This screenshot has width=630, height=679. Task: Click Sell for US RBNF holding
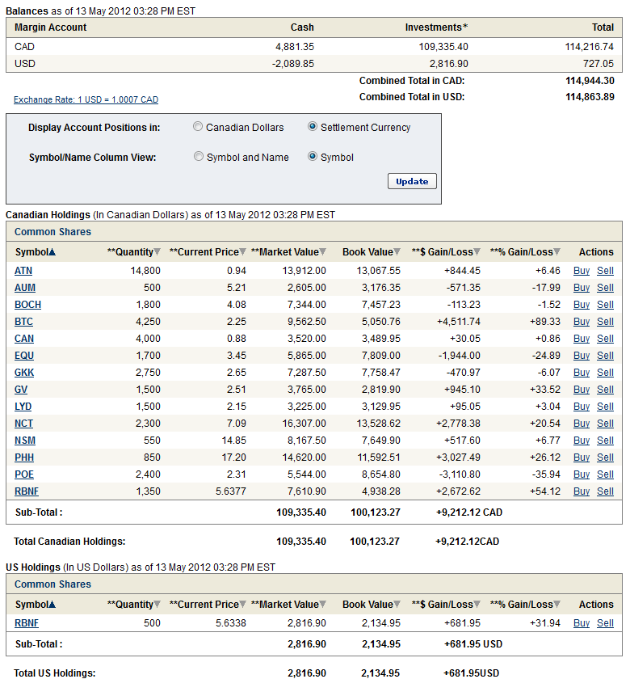coord(605,623)
